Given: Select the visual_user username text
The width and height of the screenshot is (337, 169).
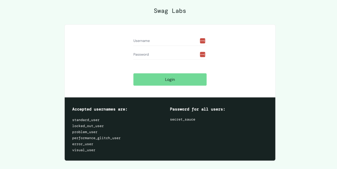Looking at the screenshot, I should click(84, 150).
